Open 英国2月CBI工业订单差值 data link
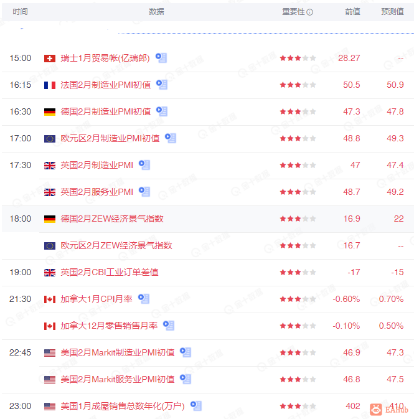 tap(110, 272)
